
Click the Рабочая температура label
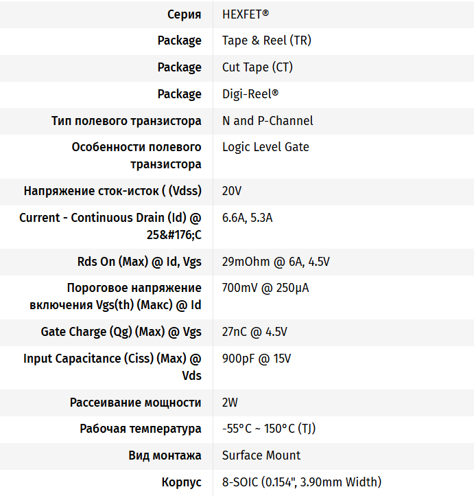[141, 429]
